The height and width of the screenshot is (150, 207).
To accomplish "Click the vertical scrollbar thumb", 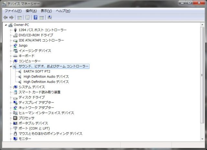I will tap(202, 75).
